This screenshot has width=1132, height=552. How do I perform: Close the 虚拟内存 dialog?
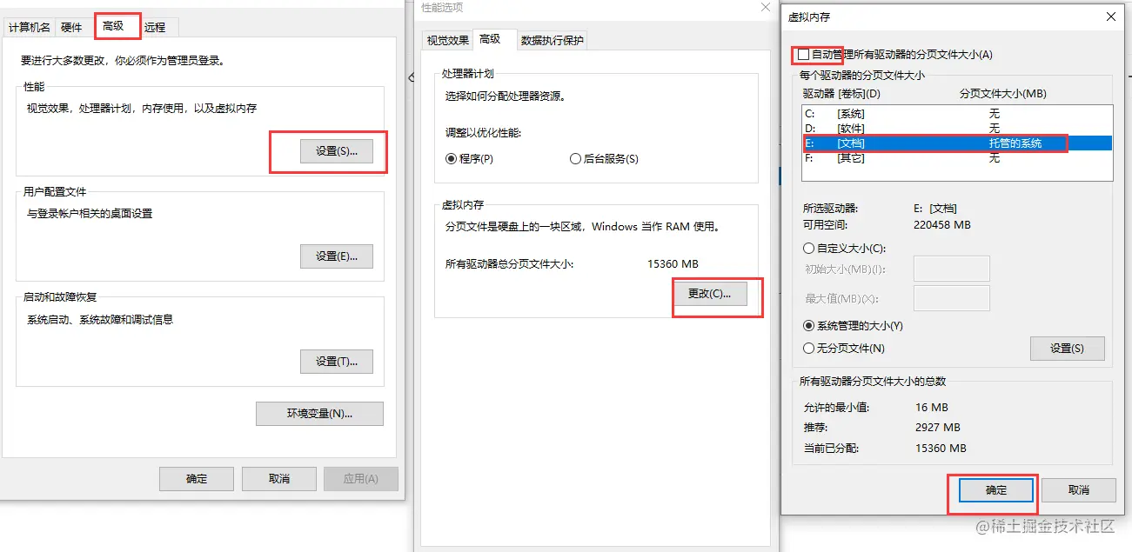[1110, 17]
